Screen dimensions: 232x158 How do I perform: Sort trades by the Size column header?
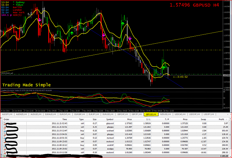click(95, 120)
